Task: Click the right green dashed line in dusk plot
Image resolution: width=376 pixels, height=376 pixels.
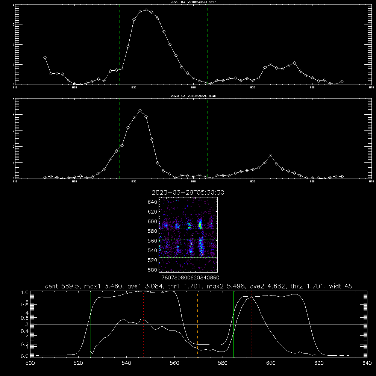Action: point(208,139)
